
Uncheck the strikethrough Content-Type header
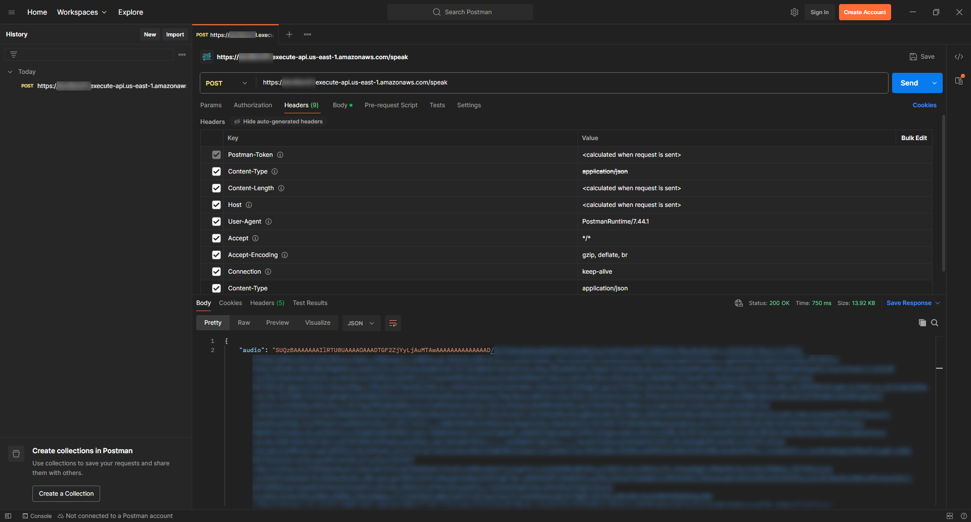(x=216, y=171)
